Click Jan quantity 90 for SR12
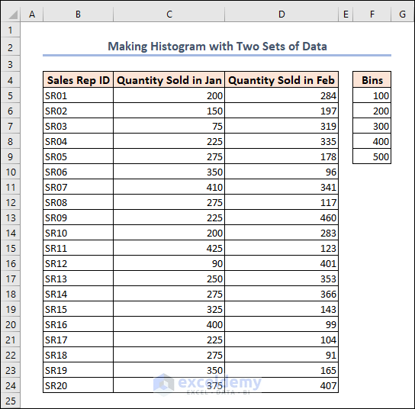This screenshot has height=409, width=415. [x=169, y=263]
